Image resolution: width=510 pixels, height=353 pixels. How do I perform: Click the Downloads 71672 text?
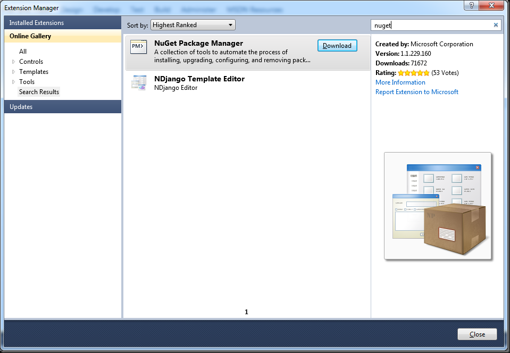point(401,63)
